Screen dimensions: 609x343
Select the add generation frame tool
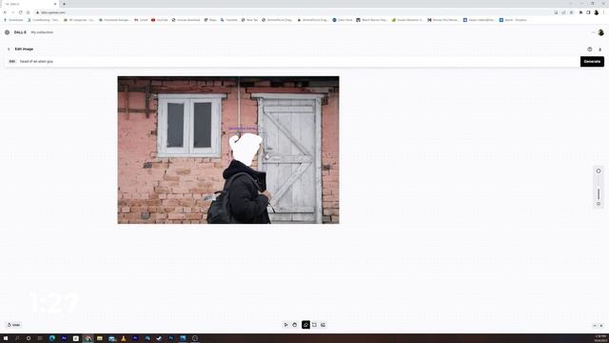314,325
